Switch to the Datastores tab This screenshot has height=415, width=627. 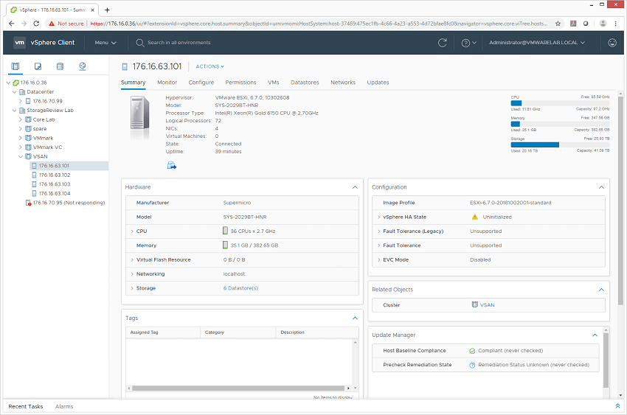coord(305,83)
